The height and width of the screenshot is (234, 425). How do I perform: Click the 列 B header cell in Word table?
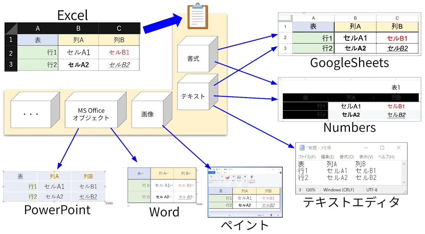[185, 173]
